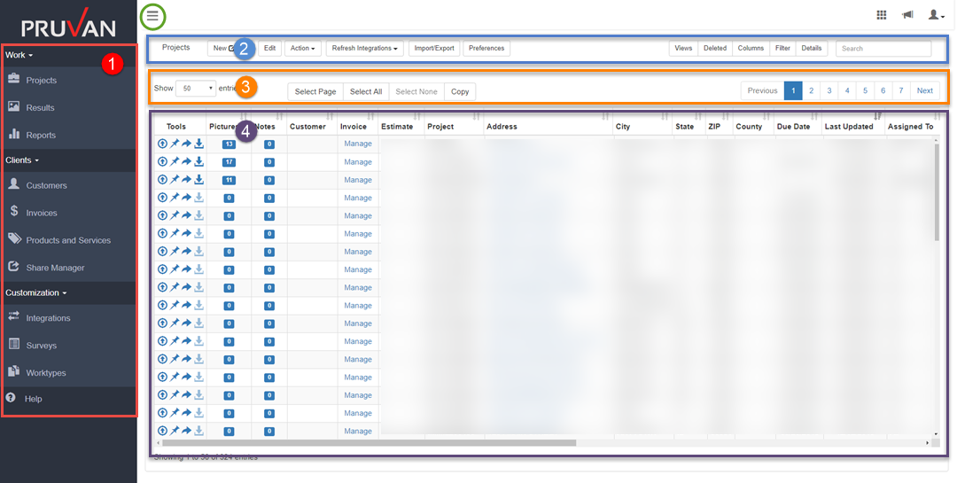Click the download icon in first row
Screen dimensions: 957x483
tap(199, 144)
